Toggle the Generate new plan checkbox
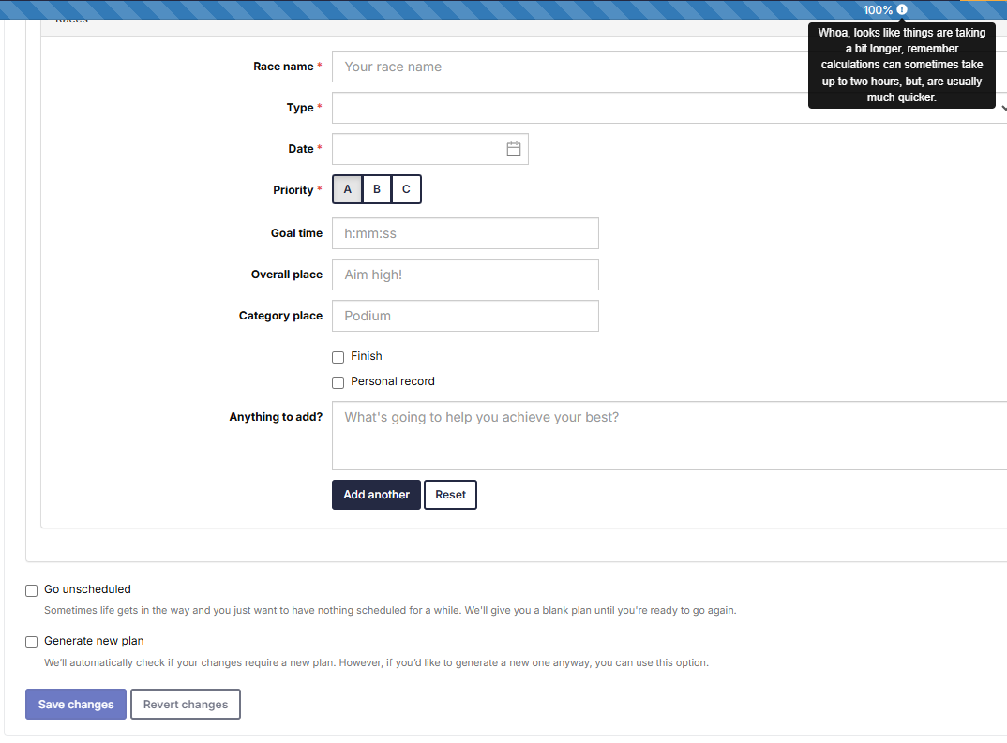This screenshot has width=1007, height=743. point(32,642)
